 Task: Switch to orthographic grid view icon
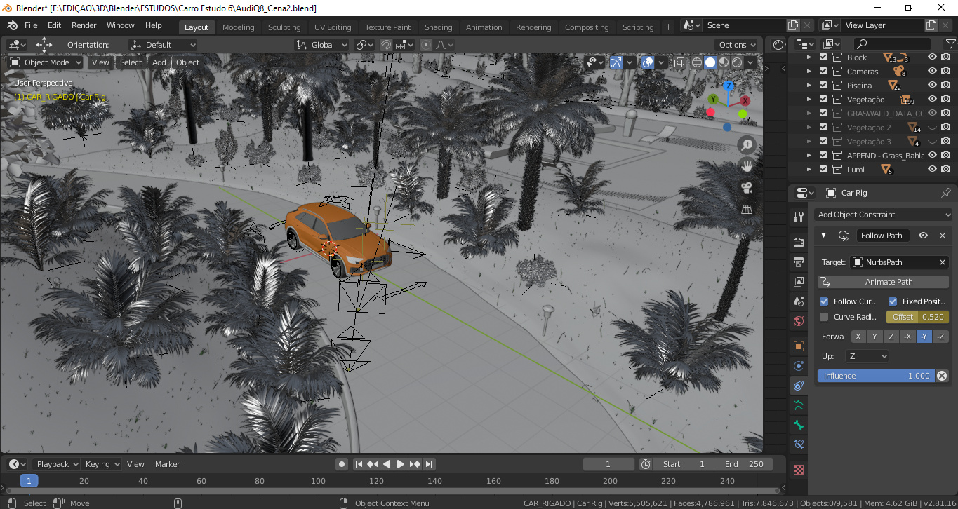click(x=747, y=209)
